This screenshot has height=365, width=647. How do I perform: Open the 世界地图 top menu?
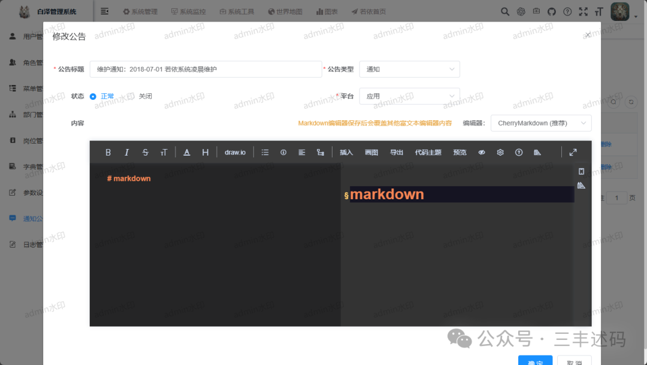pos(285,11)
